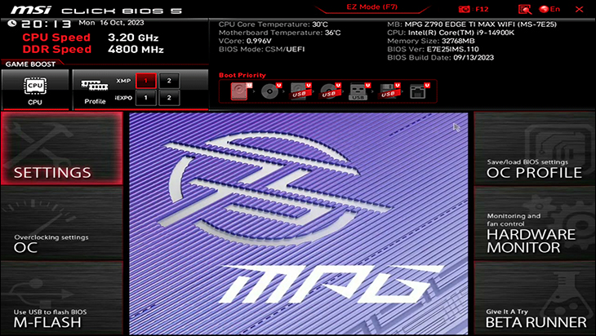Select the USB CD/DVD boot icon

[330, 91]
